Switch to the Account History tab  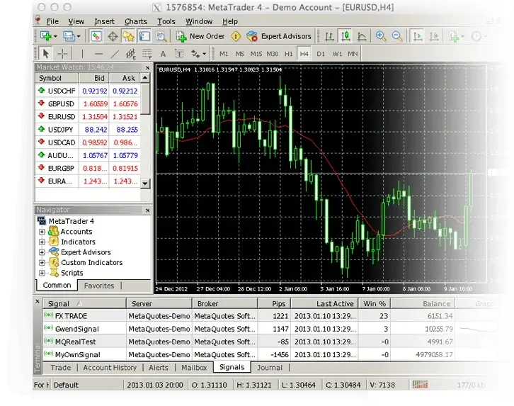coord(110,368)
